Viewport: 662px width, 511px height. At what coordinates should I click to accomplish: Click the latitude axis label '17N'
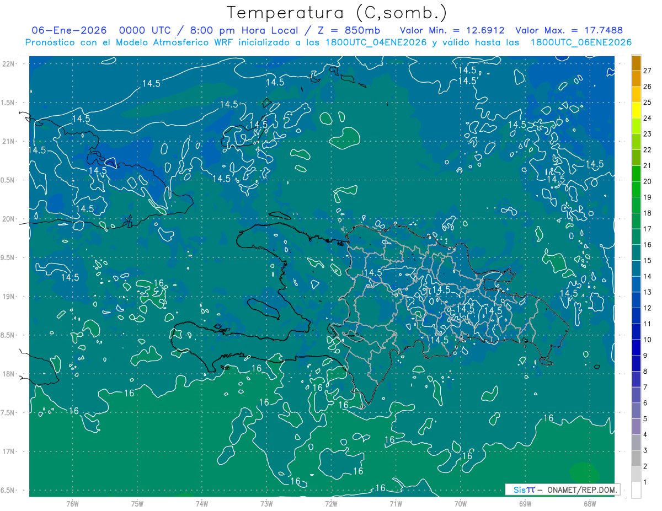coord(9,451)
